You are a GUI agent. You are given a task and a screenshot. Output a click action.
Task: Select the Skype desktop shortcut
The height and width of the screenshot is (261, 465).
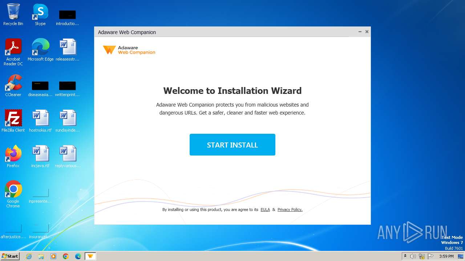[x=40, y=14]
